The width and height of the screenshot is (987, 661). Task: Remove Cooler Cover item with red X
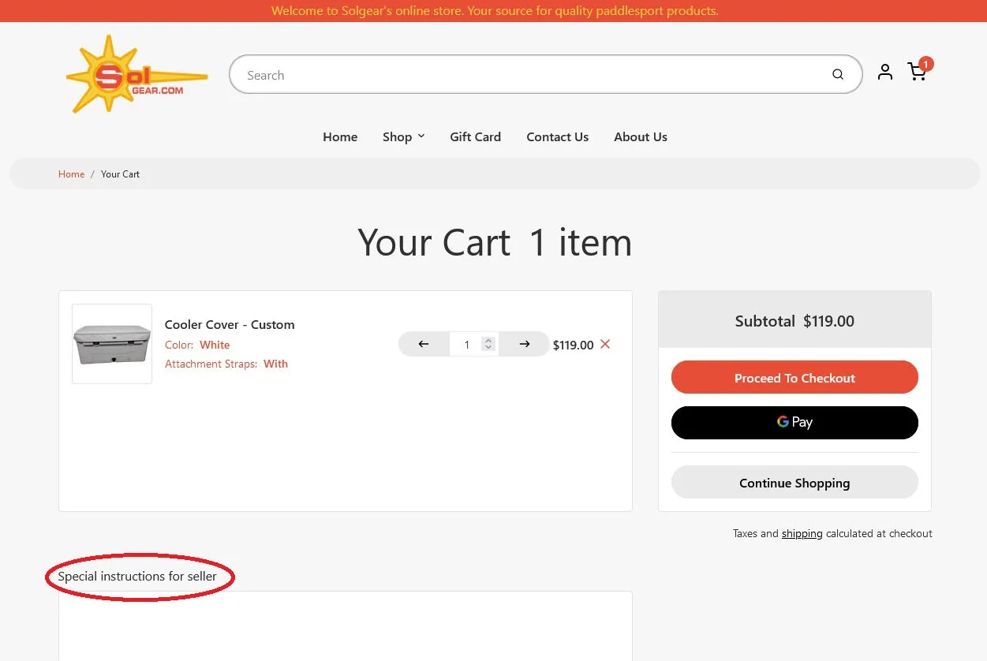[605, 344]
